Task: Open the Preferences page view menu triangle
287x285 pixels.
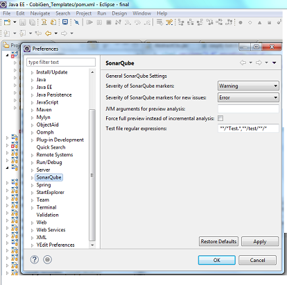Action: click(275, 63)
